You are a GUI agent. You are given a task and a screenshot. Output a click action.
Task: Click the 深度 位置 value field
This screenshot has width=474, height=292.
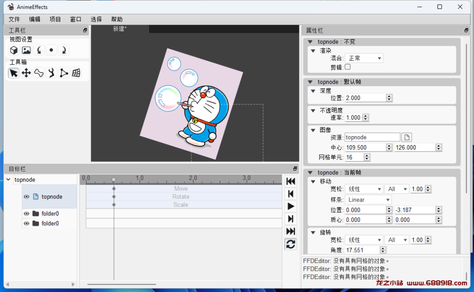(365, 98)
